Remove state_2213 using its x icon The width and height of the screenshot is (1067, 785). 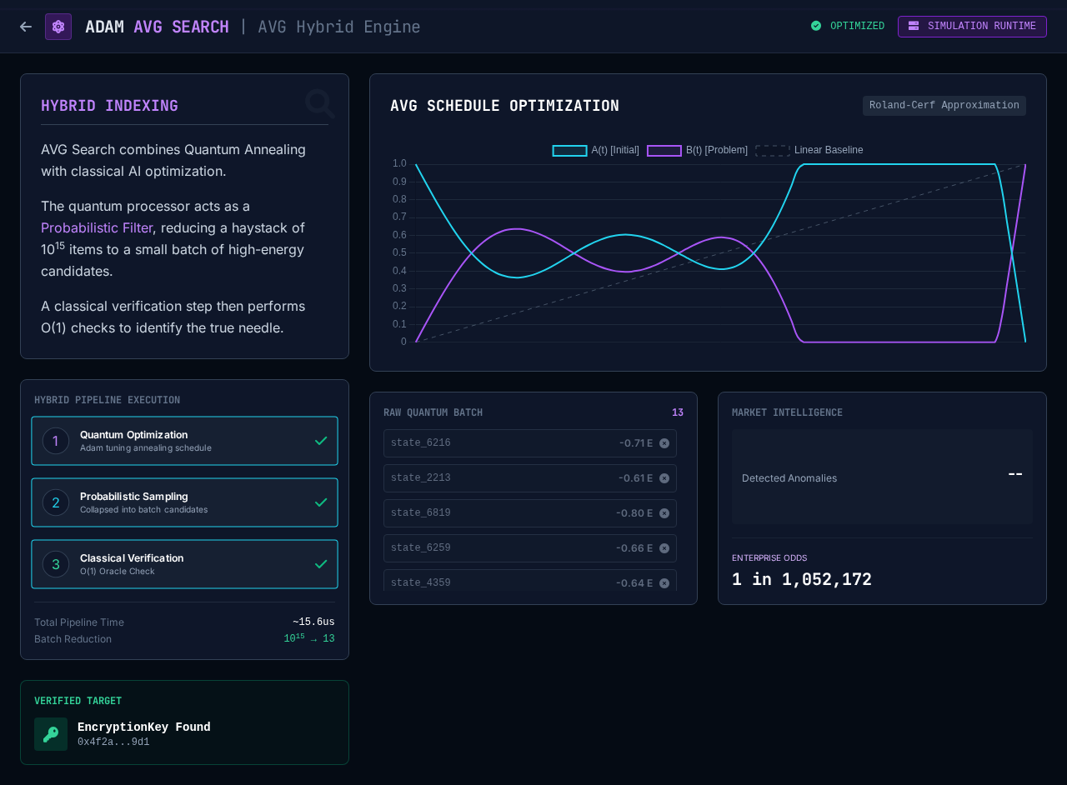(x=664, y=478)
